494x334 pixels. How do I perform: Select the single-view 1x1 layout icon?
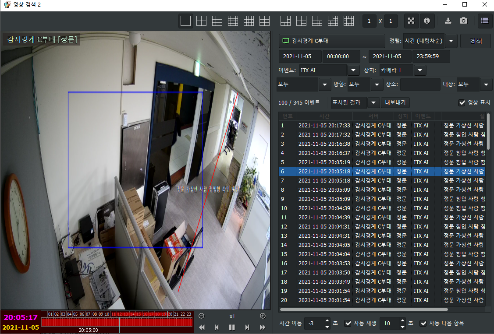coord(186,21)
